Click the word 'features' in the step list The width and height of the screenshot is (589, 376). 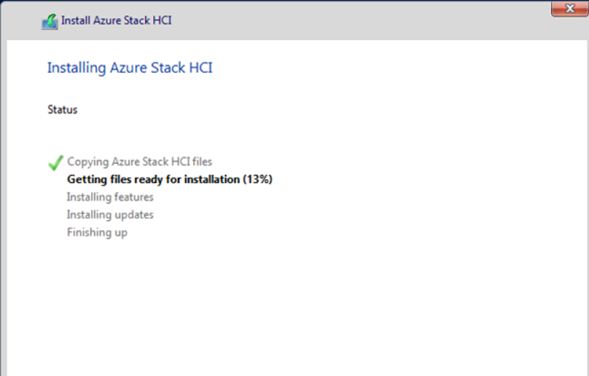[x=133, y=197]
